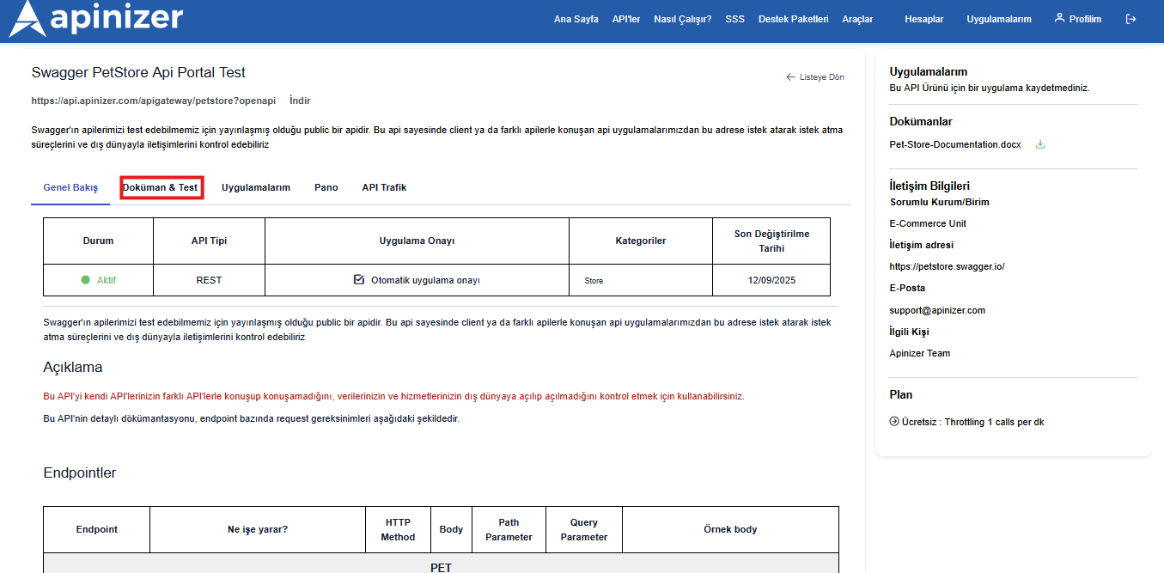Viewport: 1164px width, 573px height.
Task: Click the Swagger PetStore Api Portal Test title
Action: click(138, 73)
